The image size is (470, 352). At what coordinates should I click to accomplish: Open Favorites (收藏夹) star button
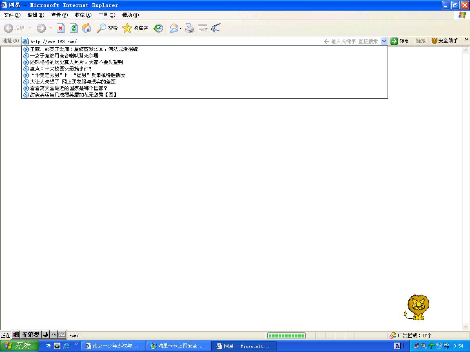pos(135,28)
